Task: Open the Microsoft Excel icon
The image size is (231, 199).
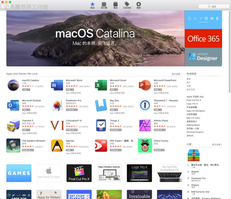Action: (x=101, y=85)
